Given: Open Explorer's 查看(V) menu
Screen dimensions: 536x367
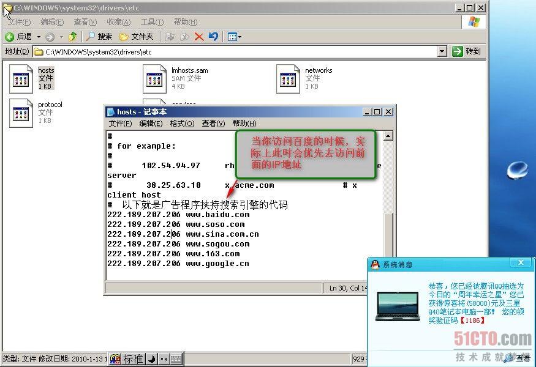Looking at the screenshot, I should pos(86,22).
